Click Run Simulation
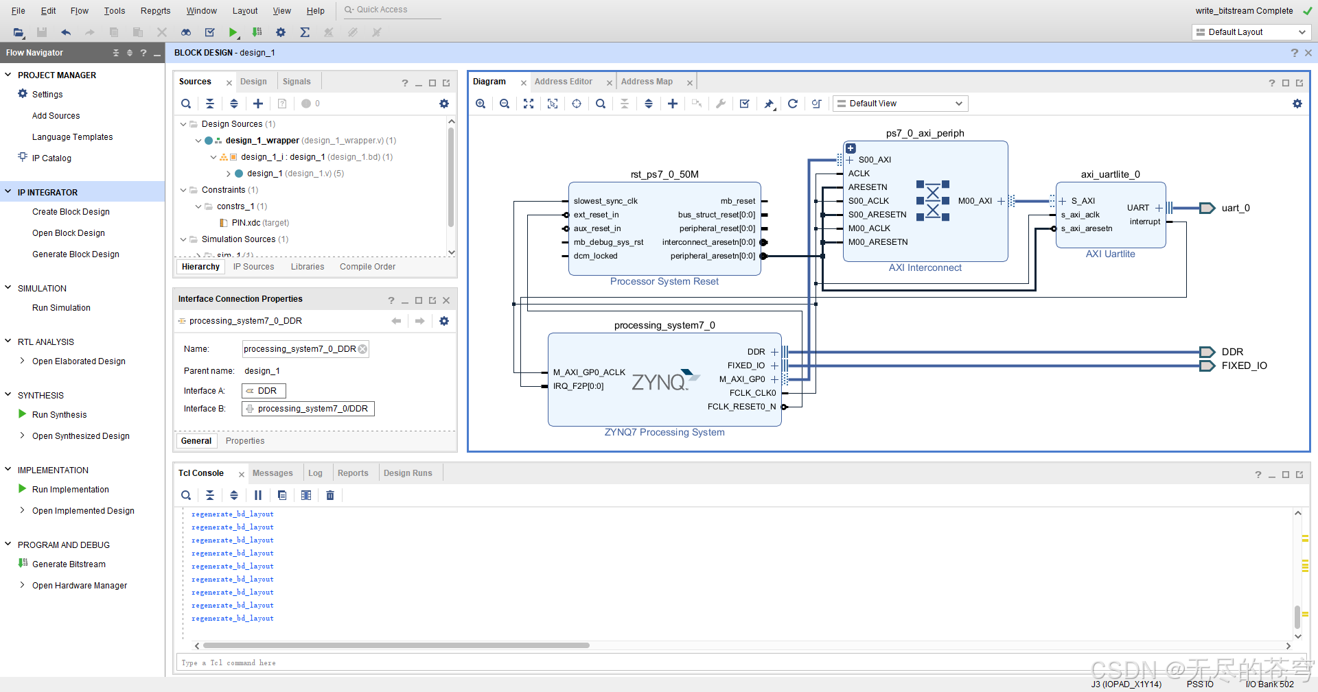 pos(61,307)
